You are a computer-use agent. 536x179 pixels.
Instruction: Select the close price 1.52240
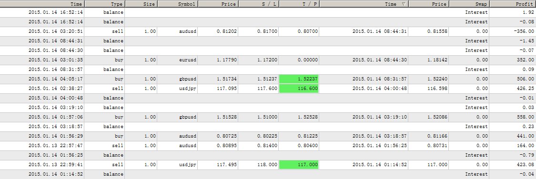pyautogui.click(x=437, y=79)
